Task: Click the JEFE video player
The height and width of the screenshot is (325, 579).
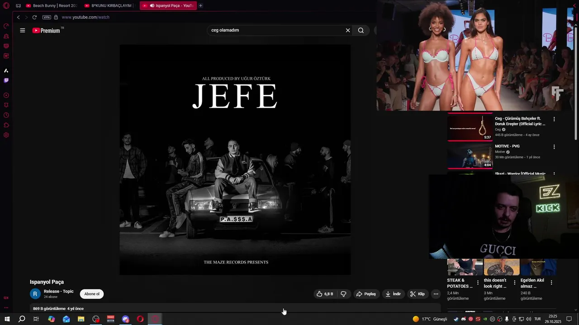Action: point(235,159)
